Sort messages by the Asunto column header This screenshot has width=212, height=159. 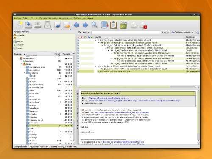[x=139, y=37]
